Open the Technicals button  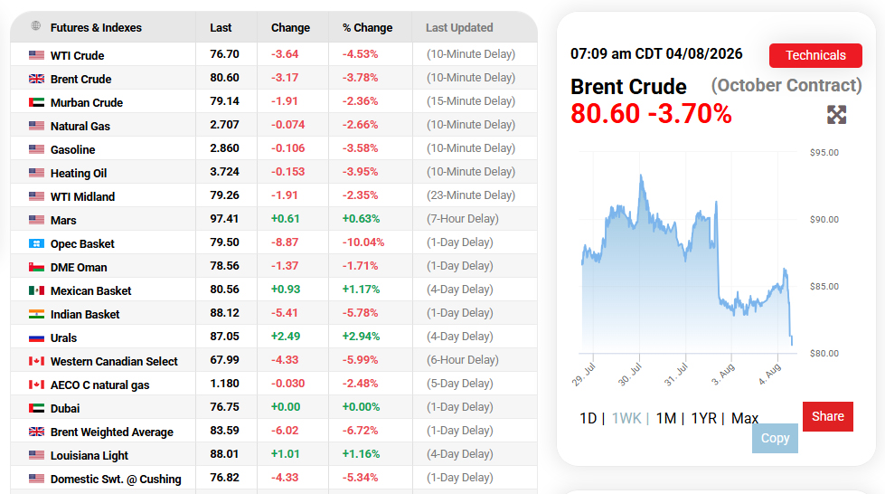tap(815, 55)
